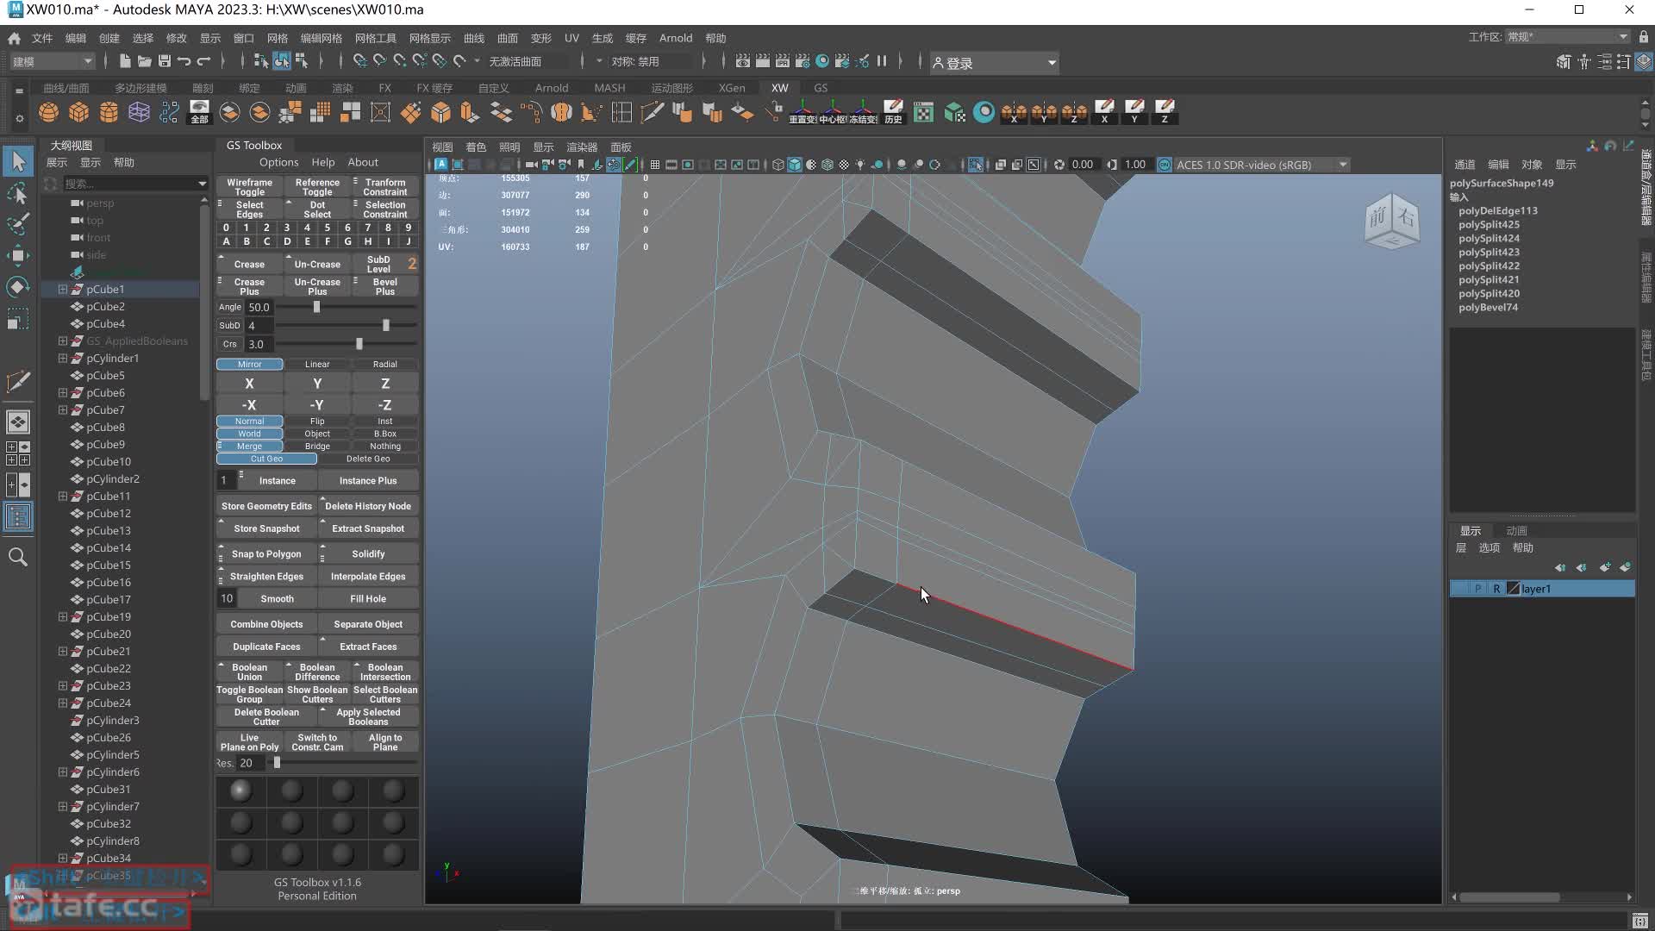The image size is (1655, 931).
Task: Adjust the Angle slider handle
Action: 316,307
